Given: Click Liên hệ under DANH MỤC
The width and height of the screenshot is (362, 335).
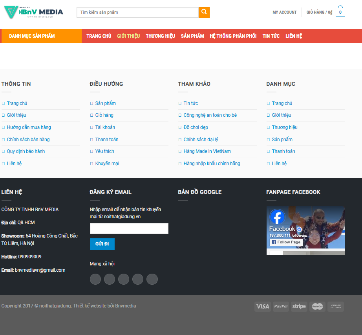Looking at the screenshot, I should 279,164.
